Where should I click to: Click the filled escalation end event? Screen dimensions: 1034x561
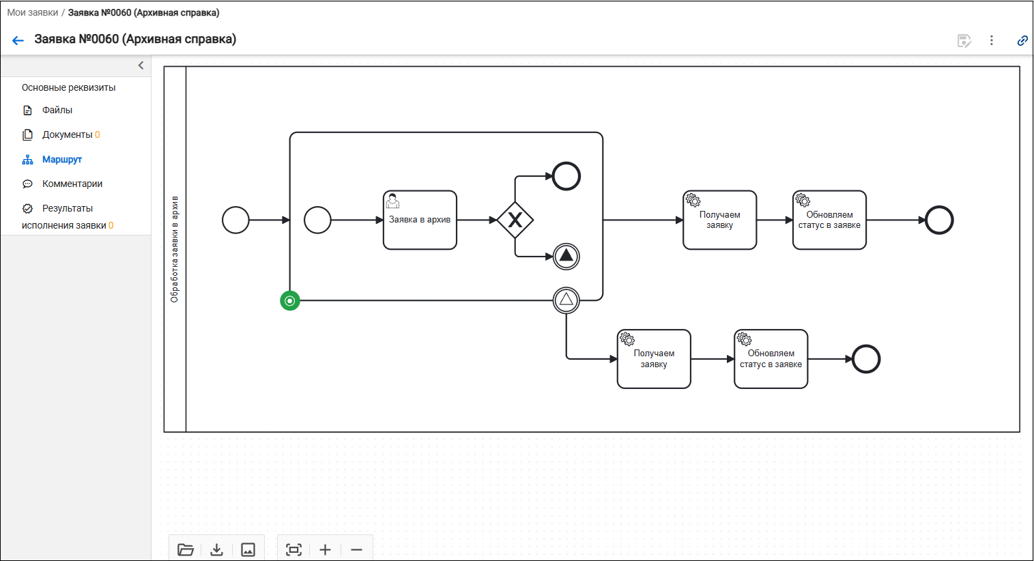pyautogui.click(x=566, y=257)
